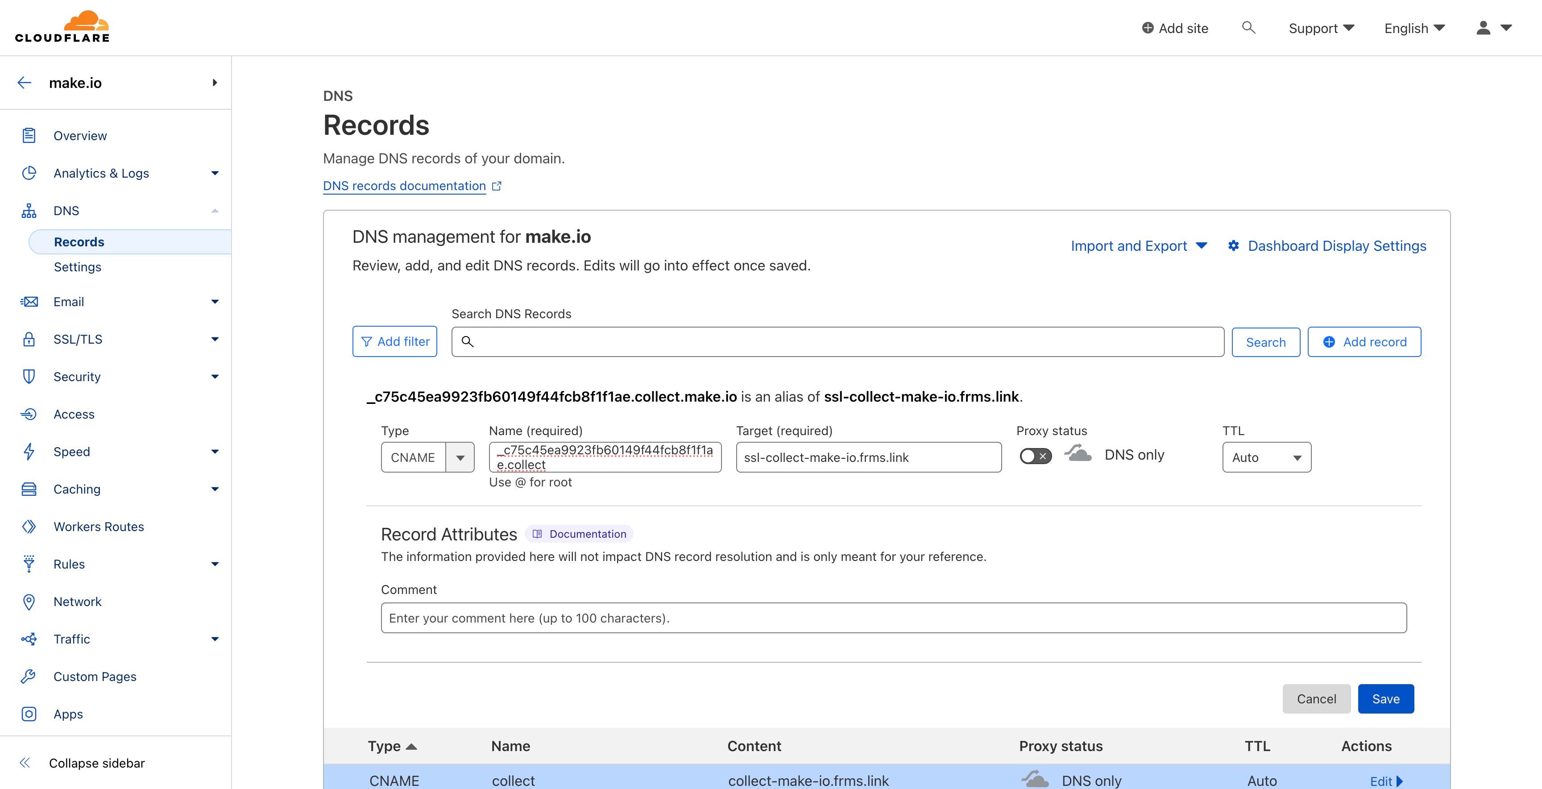This screenshot has width=1542, height=789.
Task: Click Add site in the header
Action: pyautogui.click(x=1175, y=28)
